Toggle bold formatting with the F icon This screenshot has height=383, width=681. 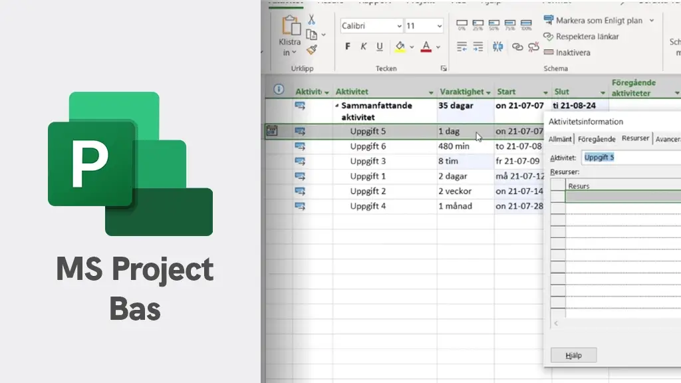click(347, 47)
